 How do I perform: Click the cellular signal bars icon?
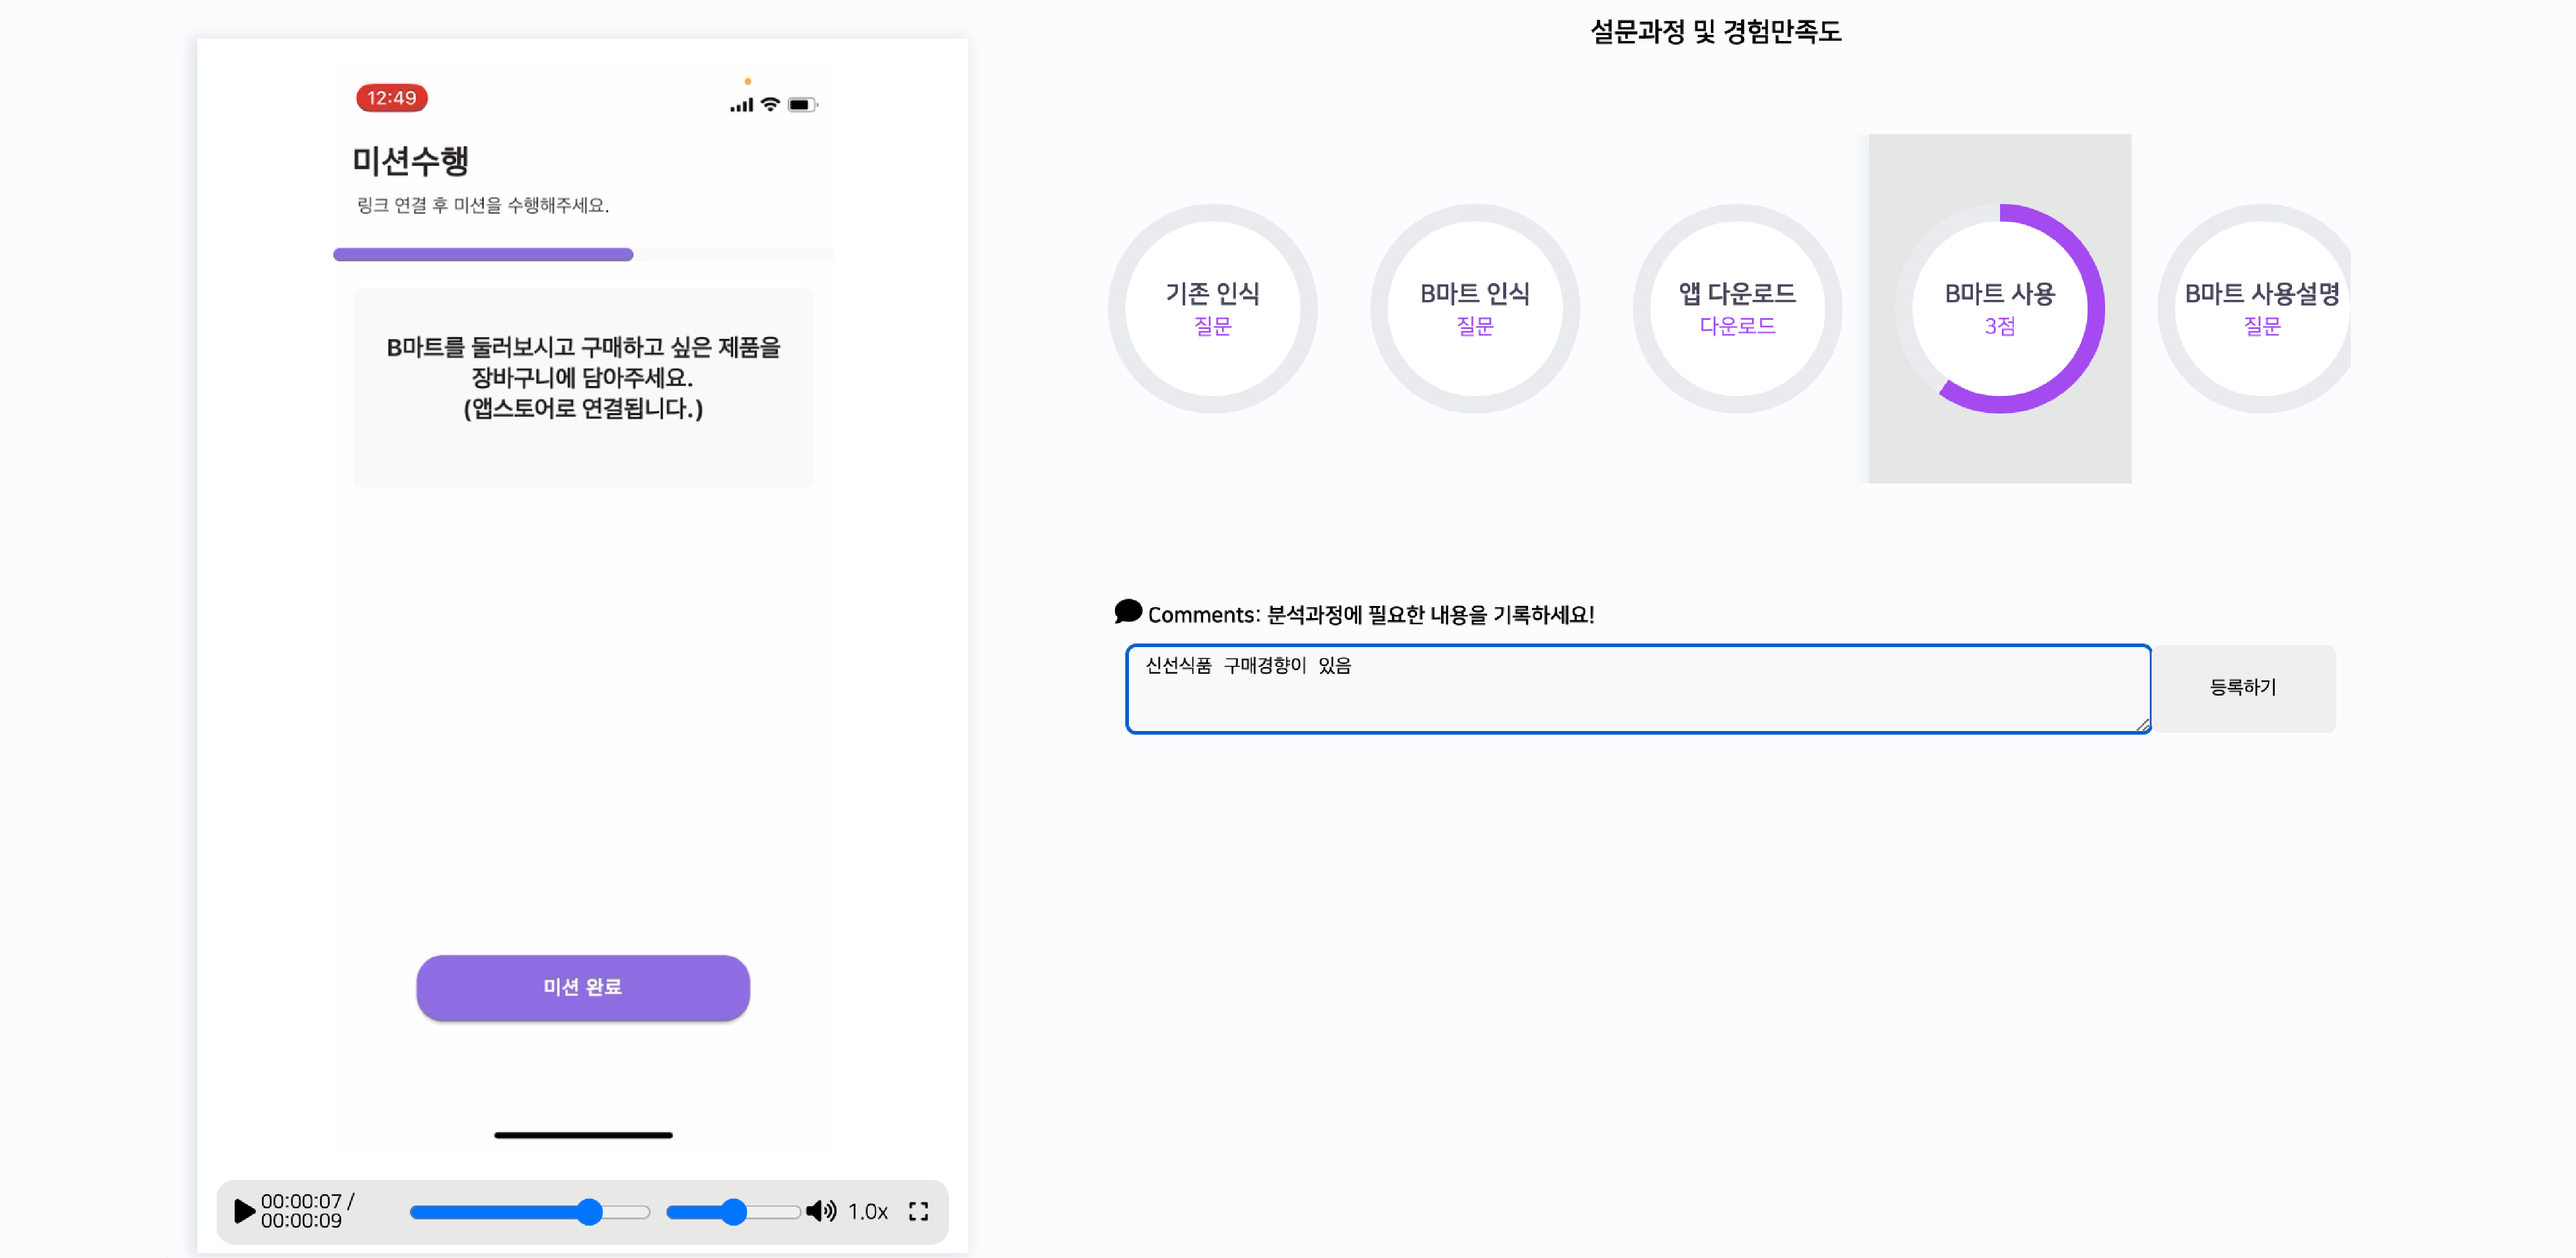pyautogui.click(x=741, y=105)
